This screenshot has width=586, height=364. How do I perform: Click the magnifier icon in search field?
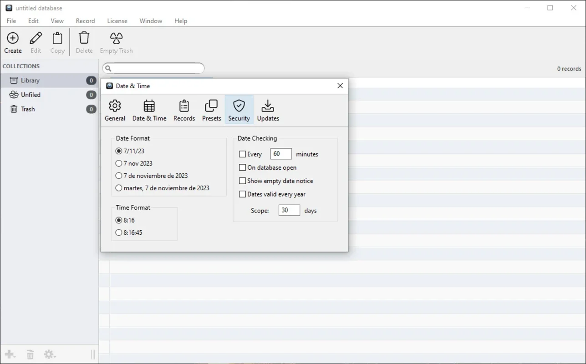[108, 69]
